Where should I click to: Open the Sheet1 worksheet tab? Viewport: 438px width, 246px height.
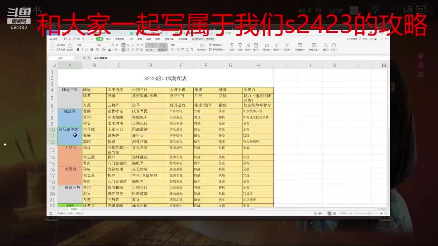pos(75,209)
